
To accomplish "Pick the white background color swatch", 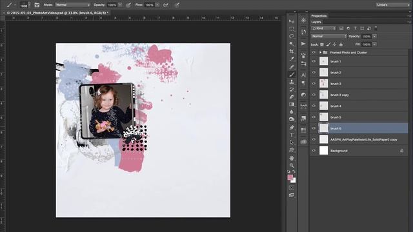I will click(x=294, y=181).
